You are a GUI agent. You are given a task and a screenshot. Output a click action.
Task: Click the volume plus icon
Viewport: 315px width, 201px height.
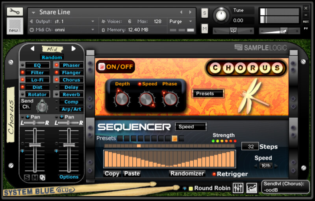click(x=297, y=31)
